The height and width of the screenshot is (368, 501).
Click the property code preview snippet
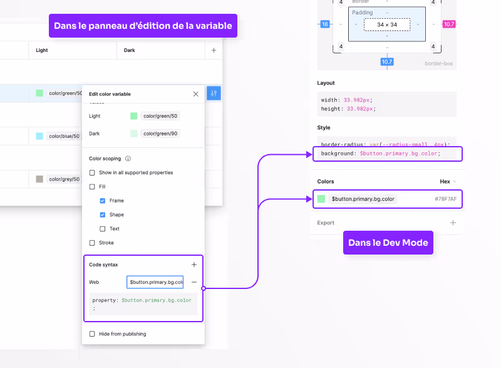[143, 304]
